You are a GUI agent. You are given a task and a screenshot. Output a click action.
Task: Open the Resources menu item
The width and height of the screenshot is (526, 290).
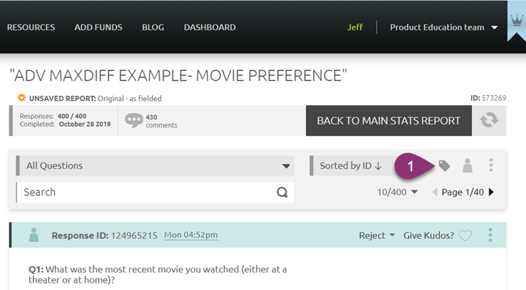31,28
